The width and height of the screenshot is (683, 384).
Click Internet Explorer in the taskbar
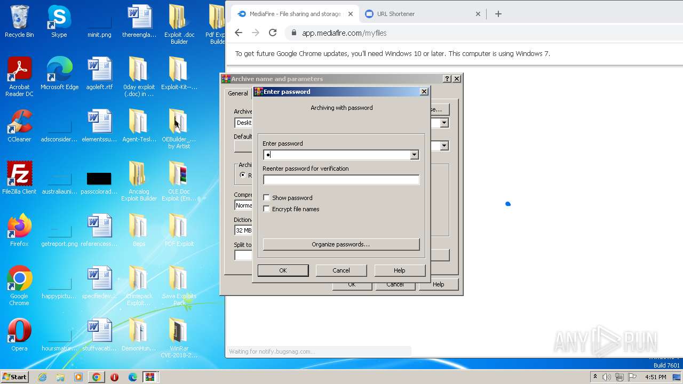(x=43, y=377)
